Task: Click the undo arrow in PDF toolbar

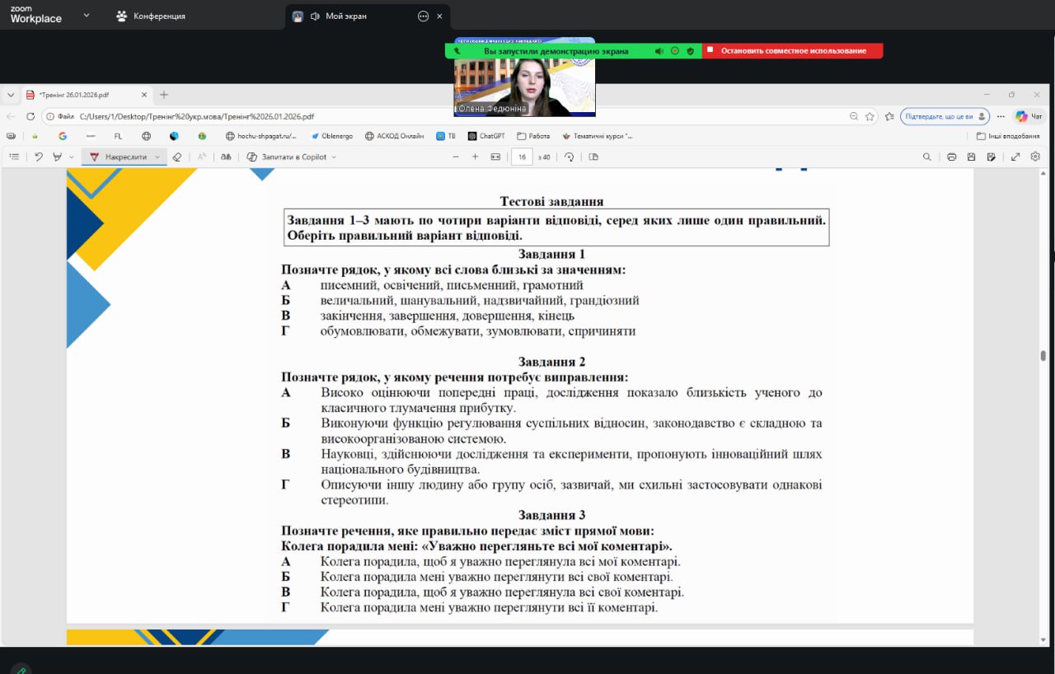Action: click(38, 157)
